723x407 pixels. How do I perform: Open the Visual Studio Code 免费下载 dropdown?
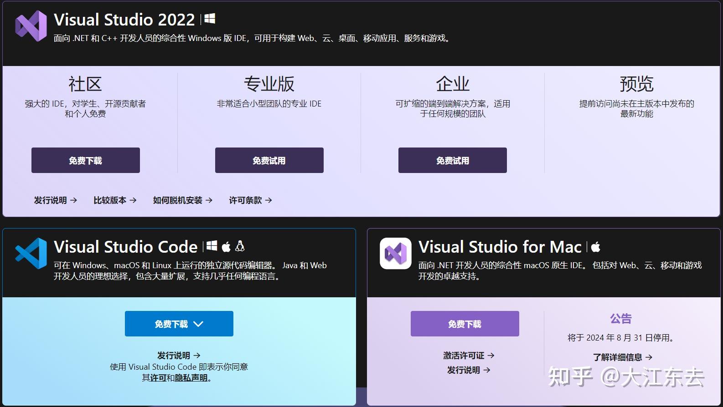[179, 324]
